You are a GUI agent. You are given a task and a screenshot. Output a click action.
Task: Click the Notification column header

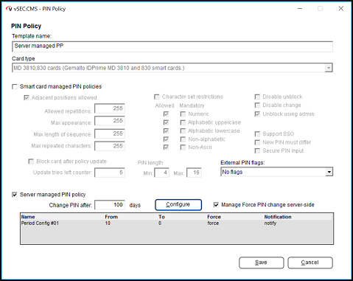(278, 217)
